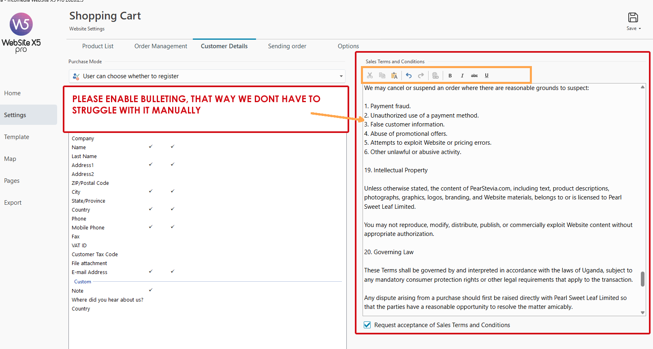Select the Address2 field row
653x349 pixels.
point(207,174)
